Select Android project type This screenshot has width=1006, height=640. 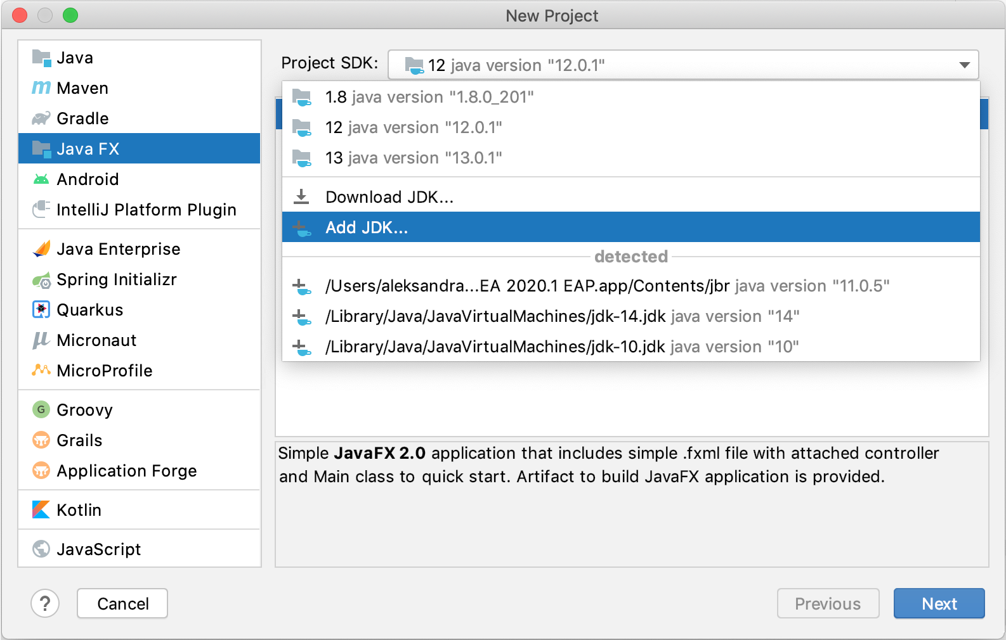click(x=140, y=179)
